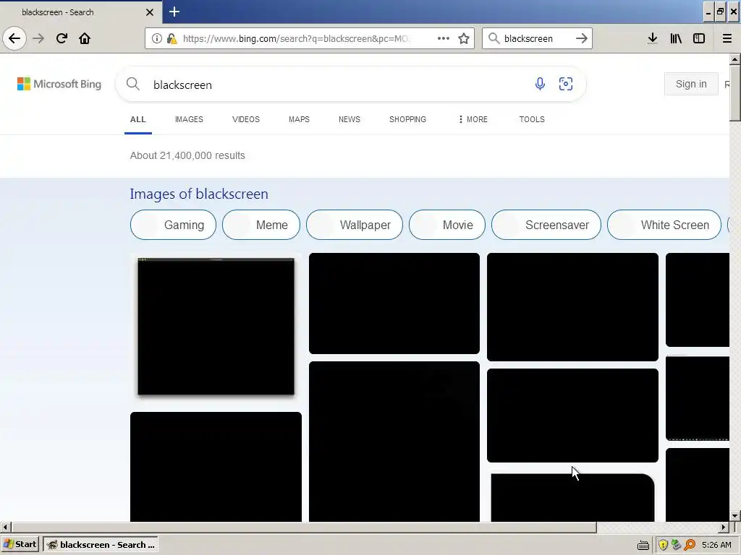Switch to the VIDEOS tab

coord(246,119)
